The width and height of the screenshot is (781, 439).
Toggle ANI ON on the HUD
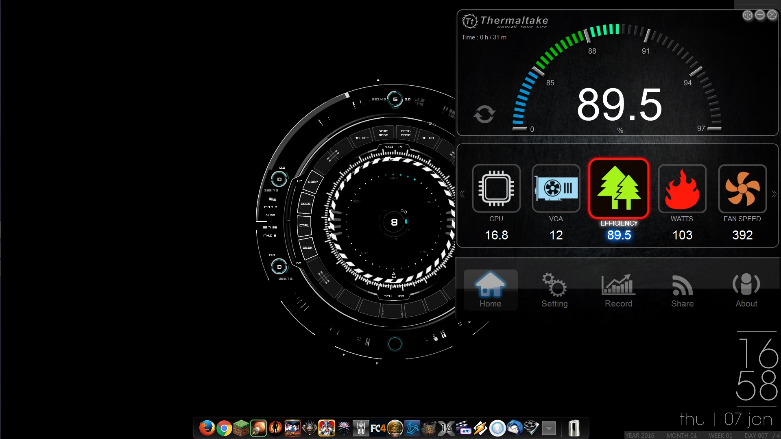pos(427,138)
